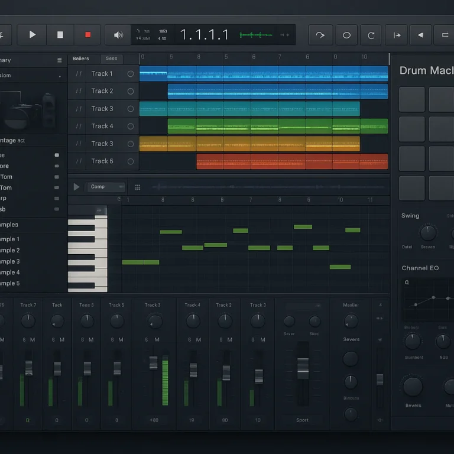Click the Q icon in Channel EQ
Screen dimensions: 454x454
[x=407, y=282]
